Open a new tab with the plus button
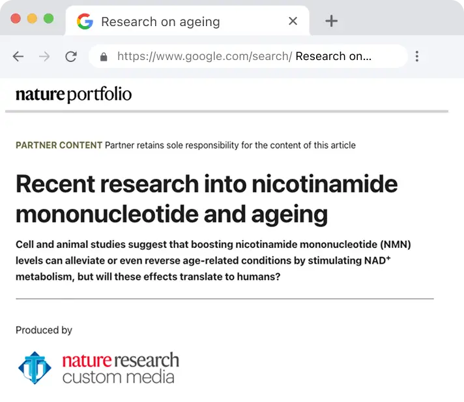 coord(331,21)
